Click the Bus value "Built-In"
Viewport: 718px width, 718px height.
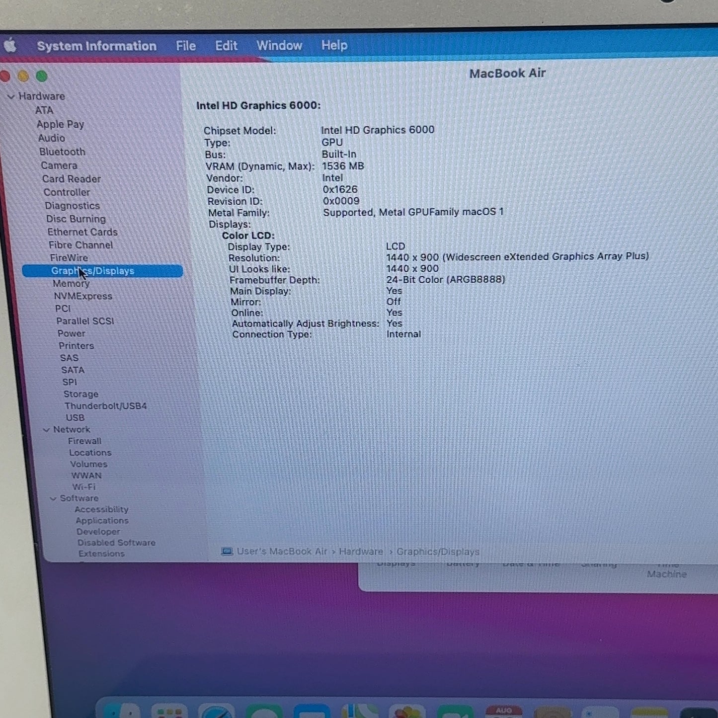pos(339,155)
